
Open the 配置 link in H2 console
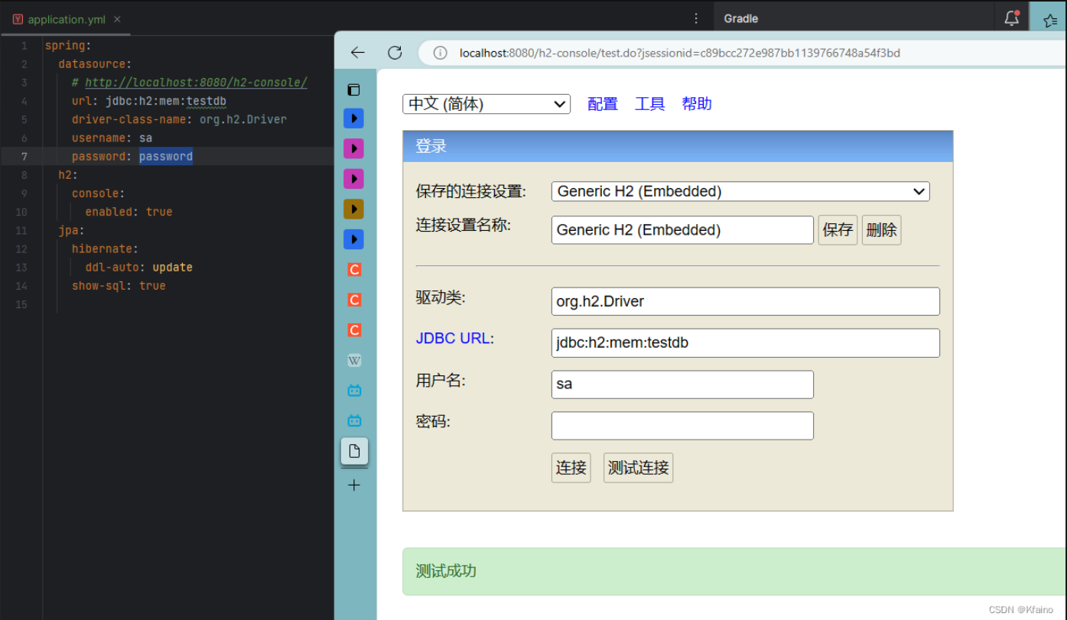point(603,104)
